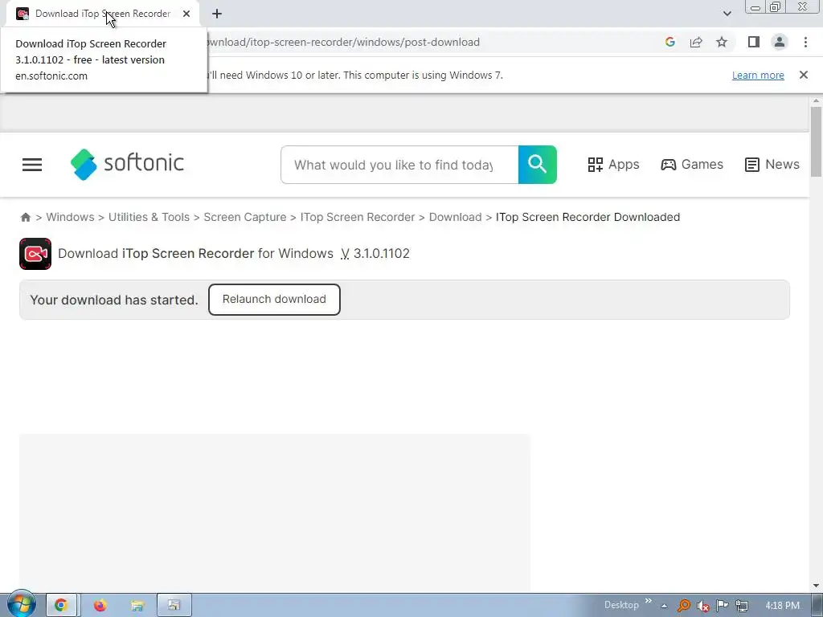
Task: Click the Softonic logo
Action: click(x=127, y=164)
